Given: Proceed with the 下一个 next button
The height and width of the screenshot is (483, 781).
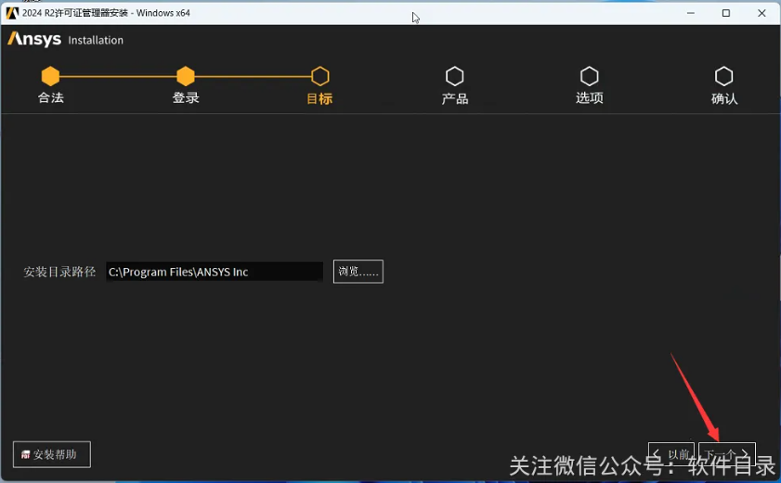Looking at the screenshot, I should click(726, 454).
